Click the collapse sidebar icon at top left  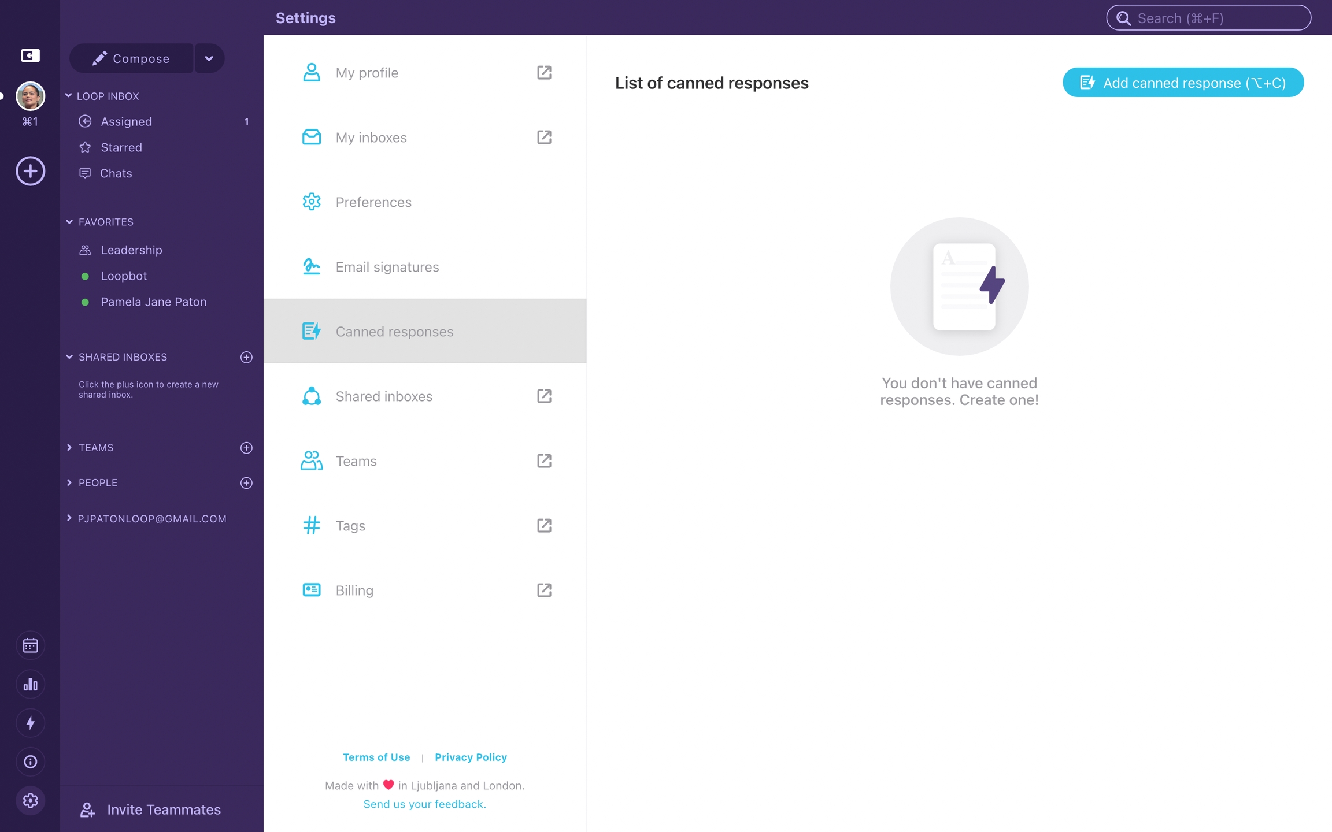tap(30, 55)
